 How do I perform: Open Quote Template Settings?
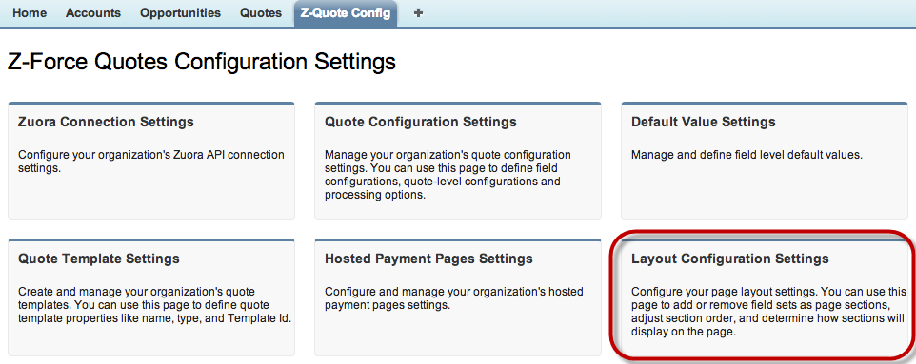pyautogui.click(x=99, y=259)
